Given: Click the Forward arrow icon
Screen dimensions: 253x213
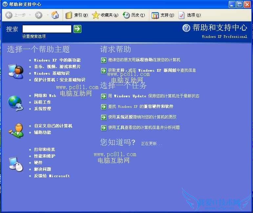Looking at the screenshot, I should point(39,15).
